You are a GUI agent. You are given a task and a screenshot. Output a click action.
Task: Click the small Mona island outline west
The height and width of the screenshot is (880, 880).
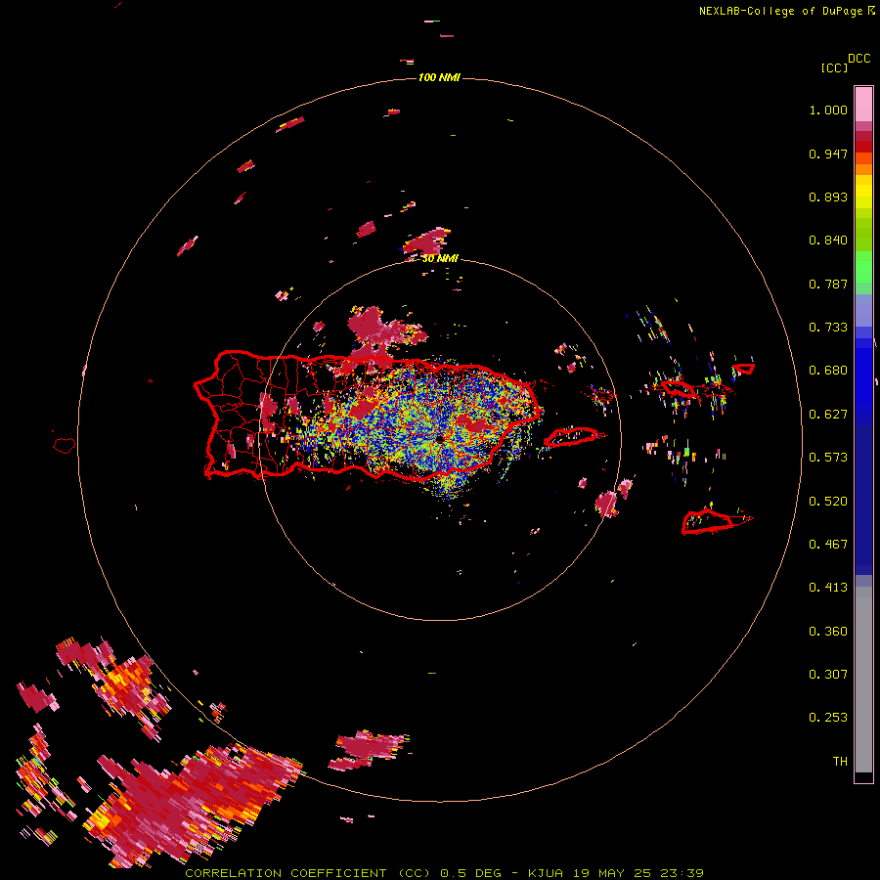point(65,445)
